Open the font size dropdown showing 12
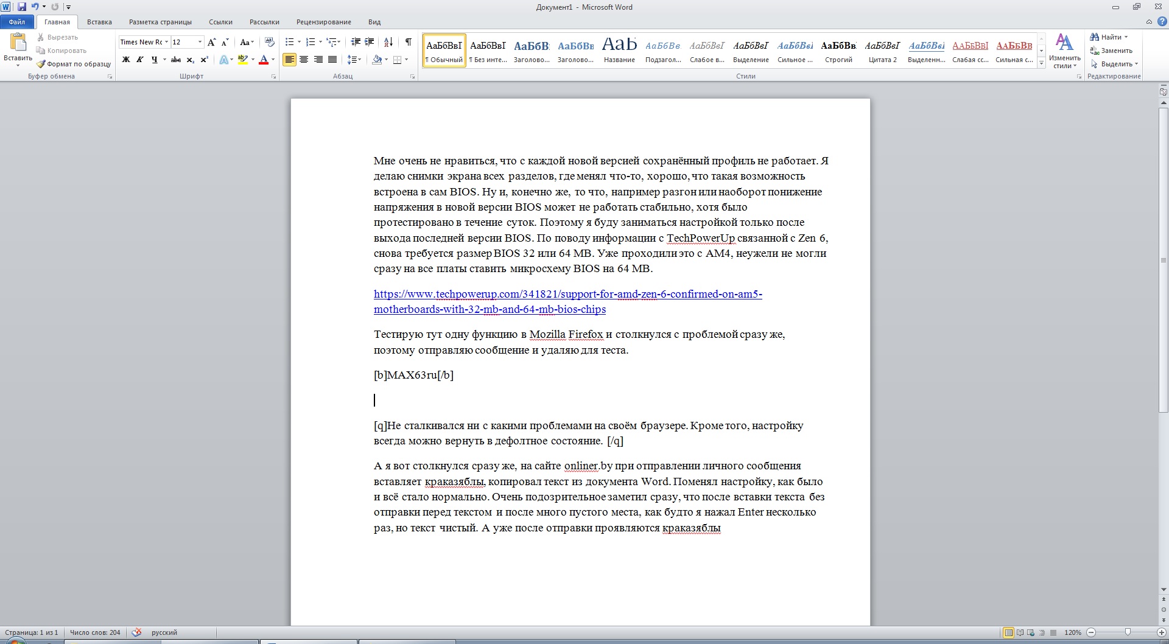This screenshot has width=1169, height=644. [200, 42]
